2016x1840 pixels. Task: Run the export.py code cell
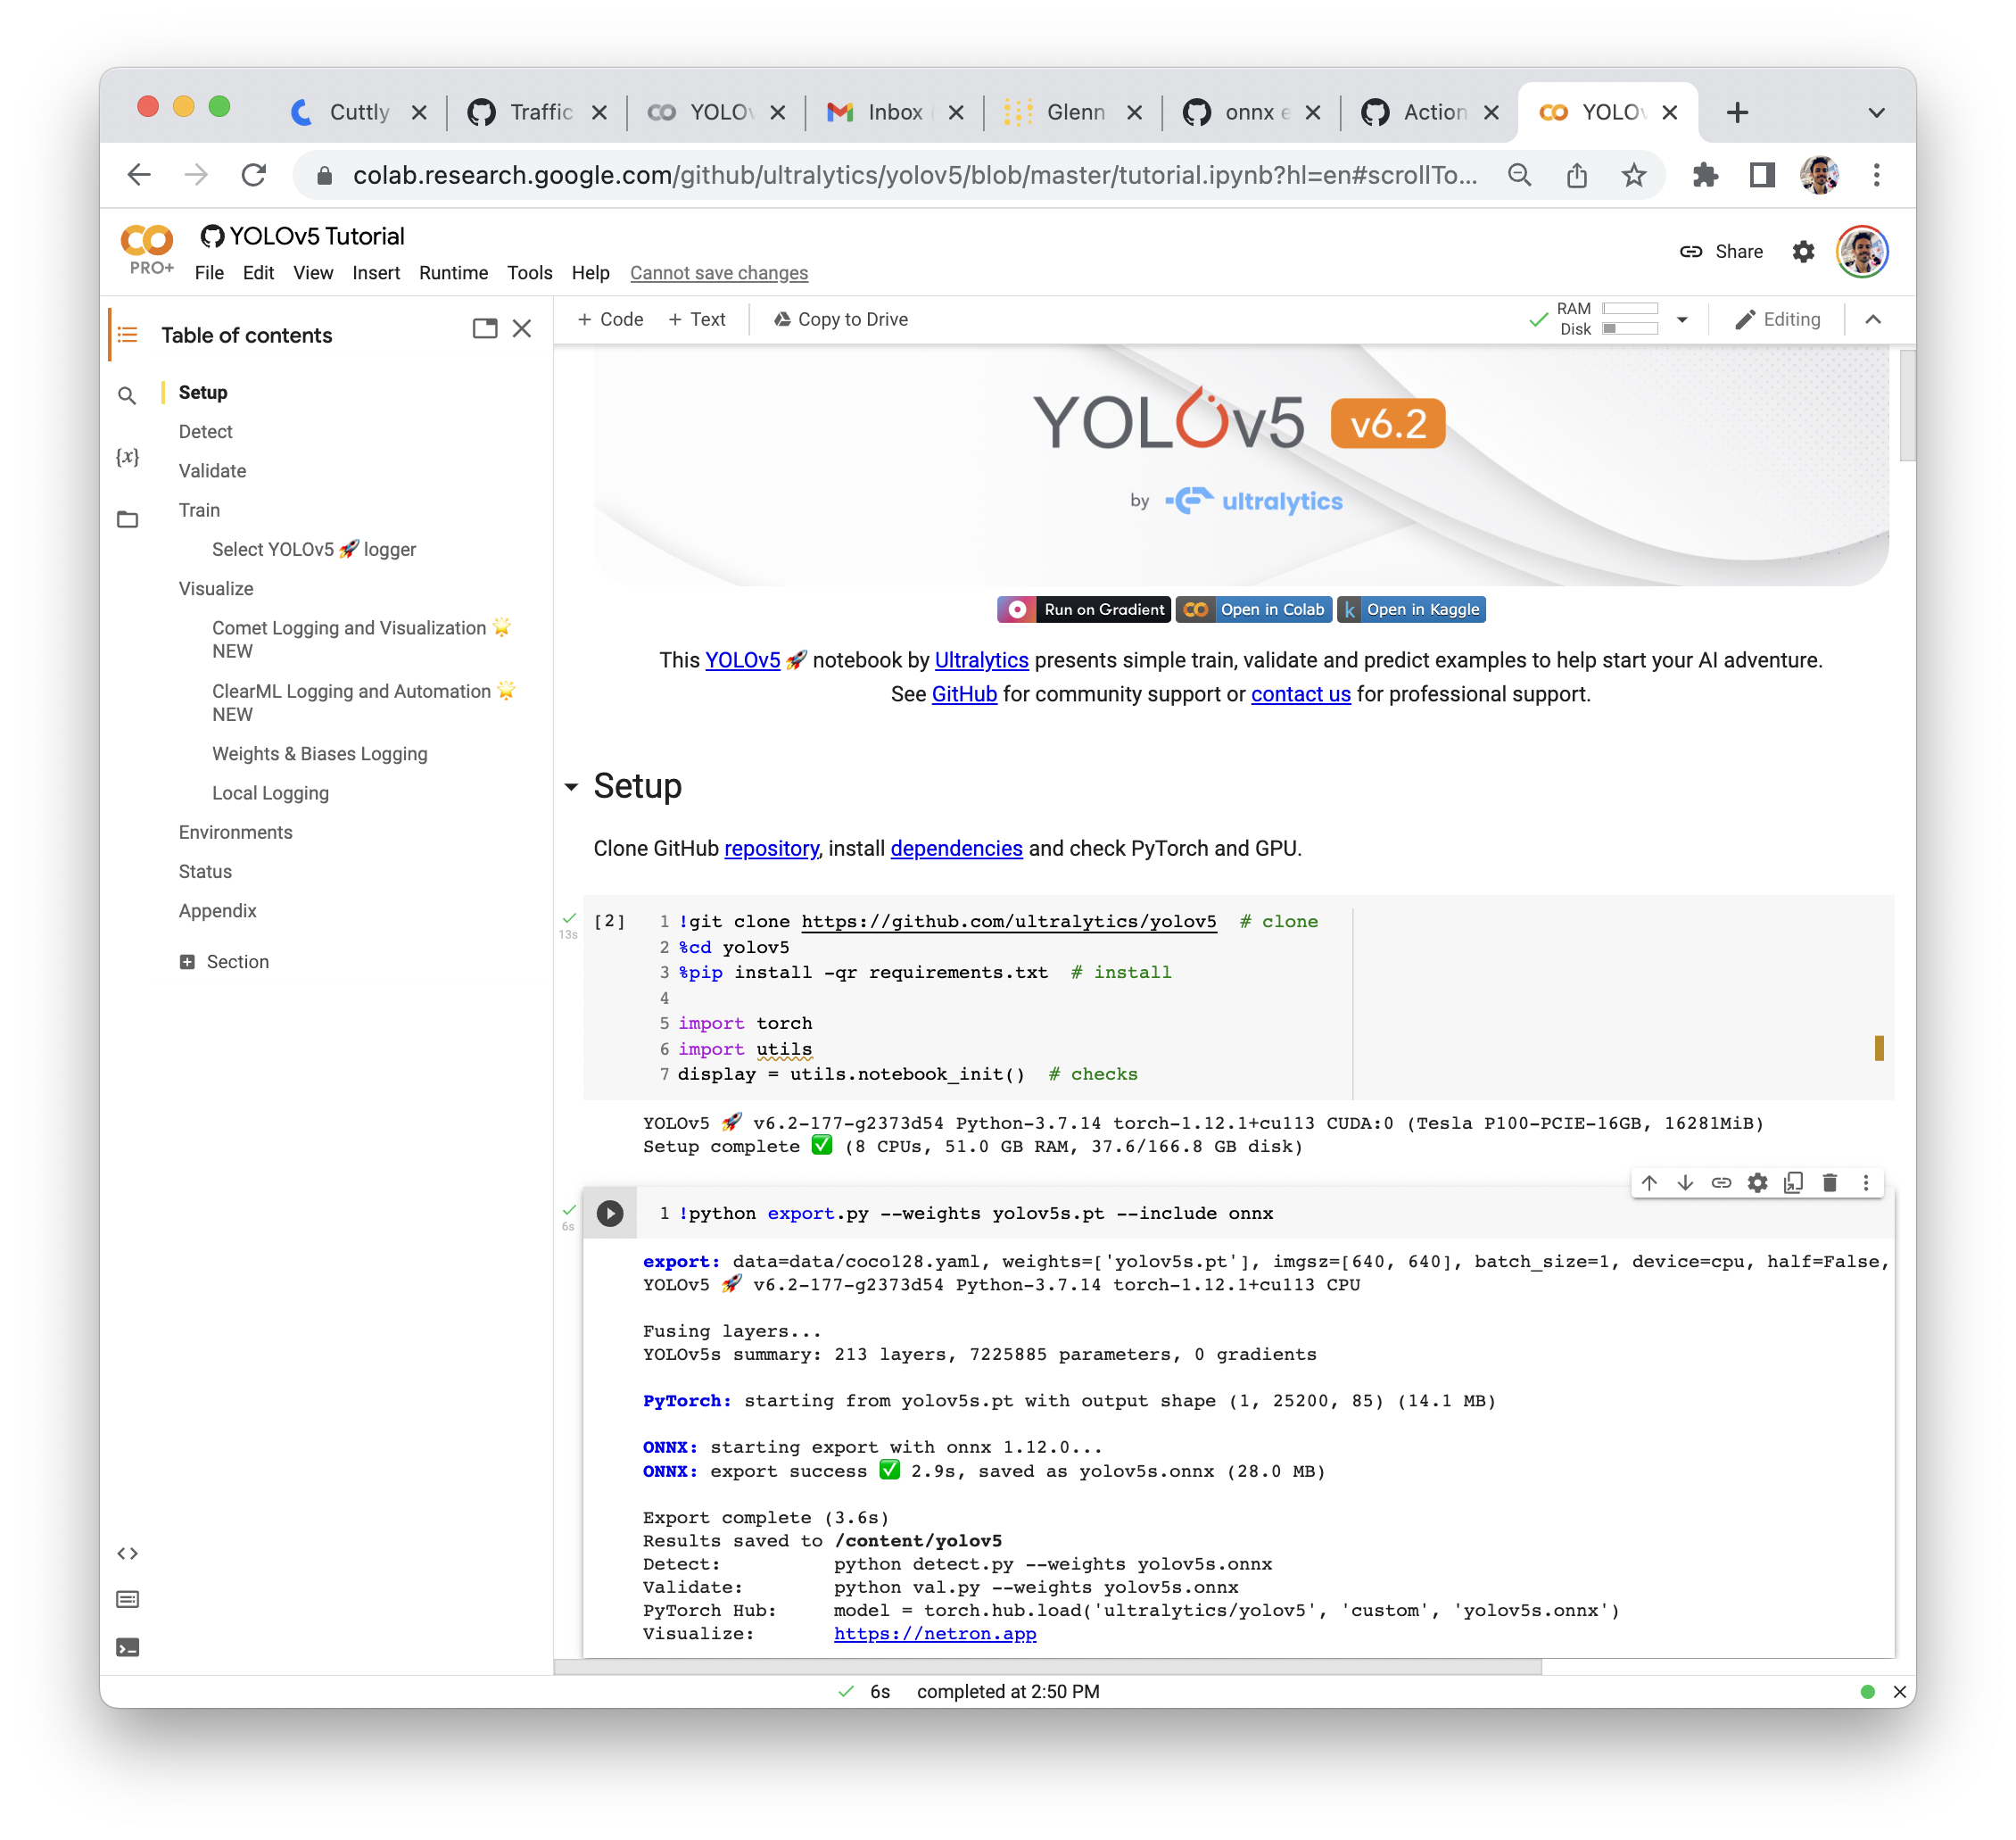pyautogui.click(x=610, y=1213)
